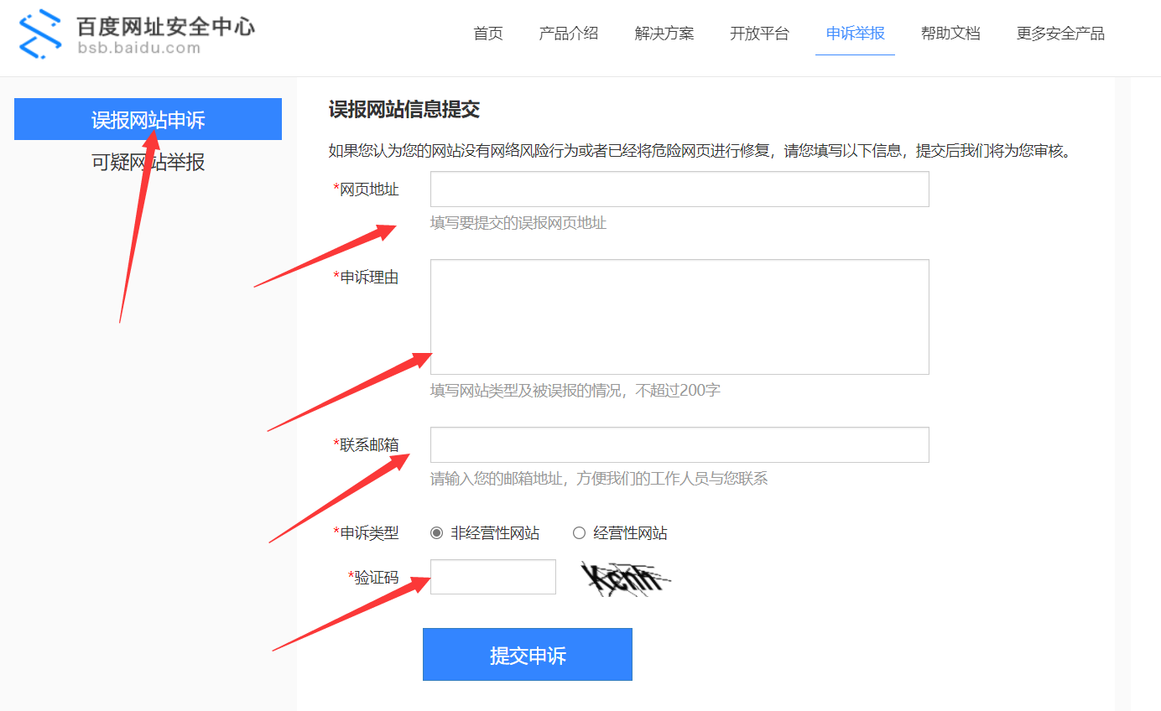The height and width of the screenshot is (711, 1161).
Task: Click the bsb.baidu.com text under the title
Action: click(138, 48)
